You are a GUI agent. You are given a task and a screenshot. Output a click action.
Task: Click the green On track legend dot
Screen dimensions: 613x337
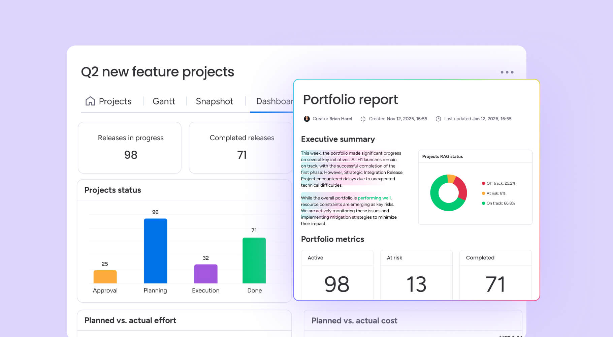[484, 203]
